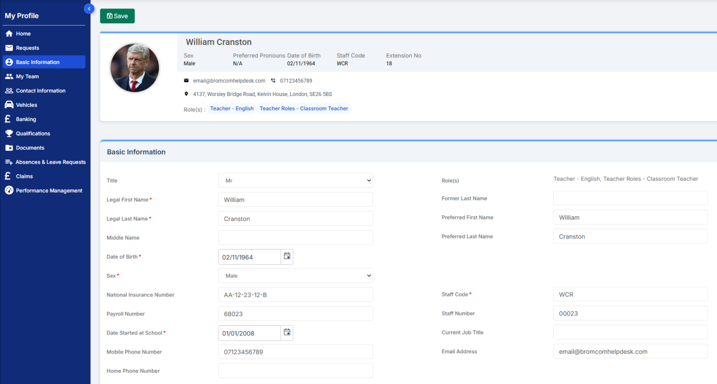
Task: Open the Date Started at School calendar
Action: coord(287,333)
